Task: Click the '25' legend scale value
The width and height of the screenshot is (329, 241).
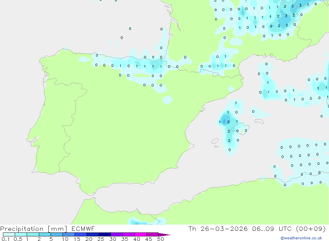Action: tap(101, 239)
